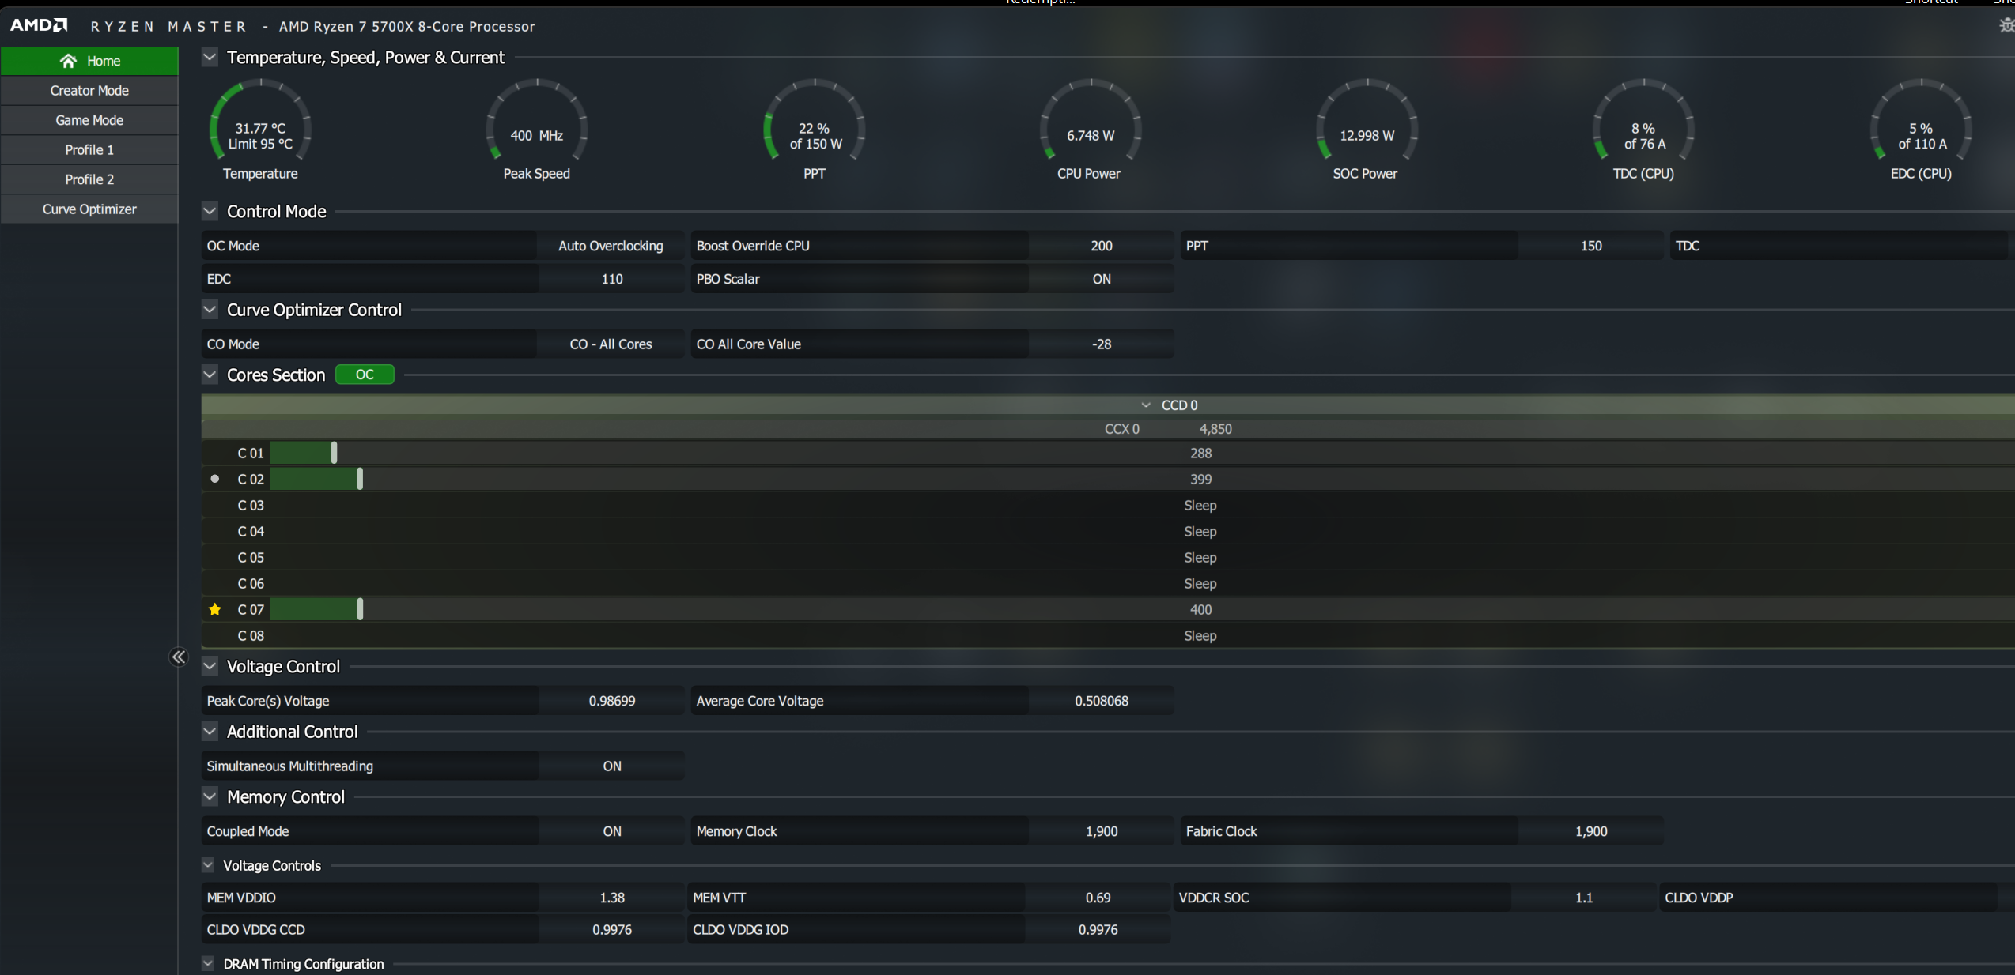Collapse the Voltage Control section
Screen dimensions: 2015x975
[210, 666]
